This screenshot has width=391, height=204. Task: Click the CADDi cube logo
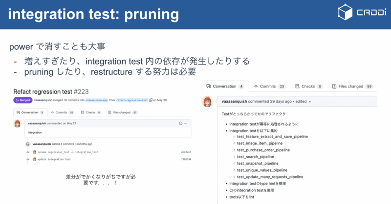[345, 12]
